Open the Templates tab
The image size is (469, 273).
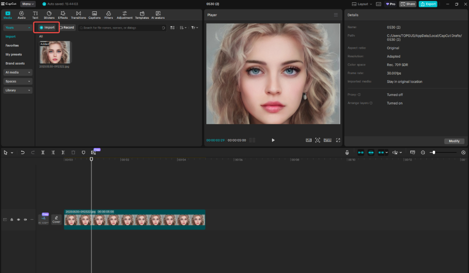(142, 15)
